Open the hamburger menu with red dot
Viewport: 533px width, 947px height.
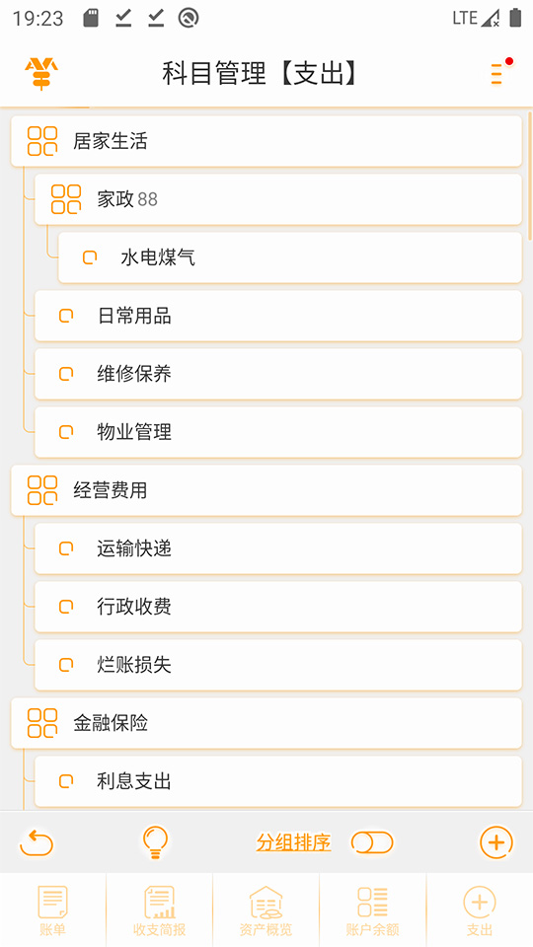(x=499, y=72)
